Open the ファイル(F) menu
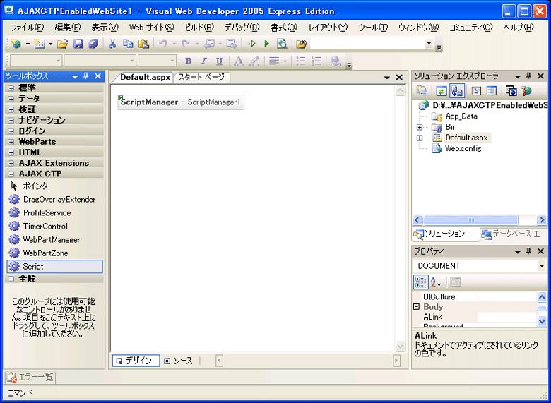This screenshot has width=551, height=403. (x=28, y=28)
